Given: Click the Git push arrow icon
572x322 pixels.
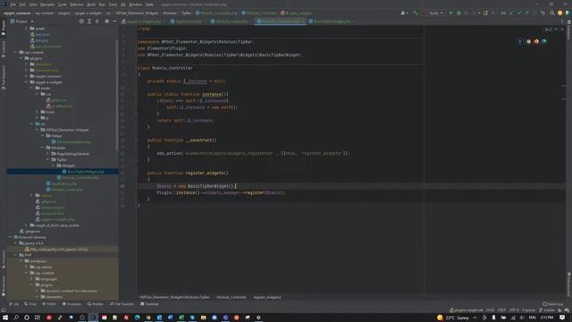Looking at the screenshot, I should 526,13.
